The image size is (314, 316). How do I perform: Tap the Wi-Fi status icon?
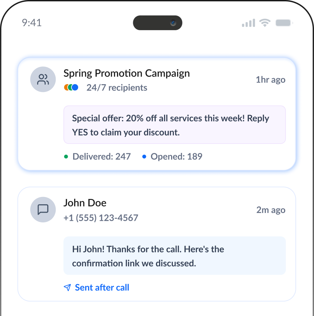pos(265,23)
